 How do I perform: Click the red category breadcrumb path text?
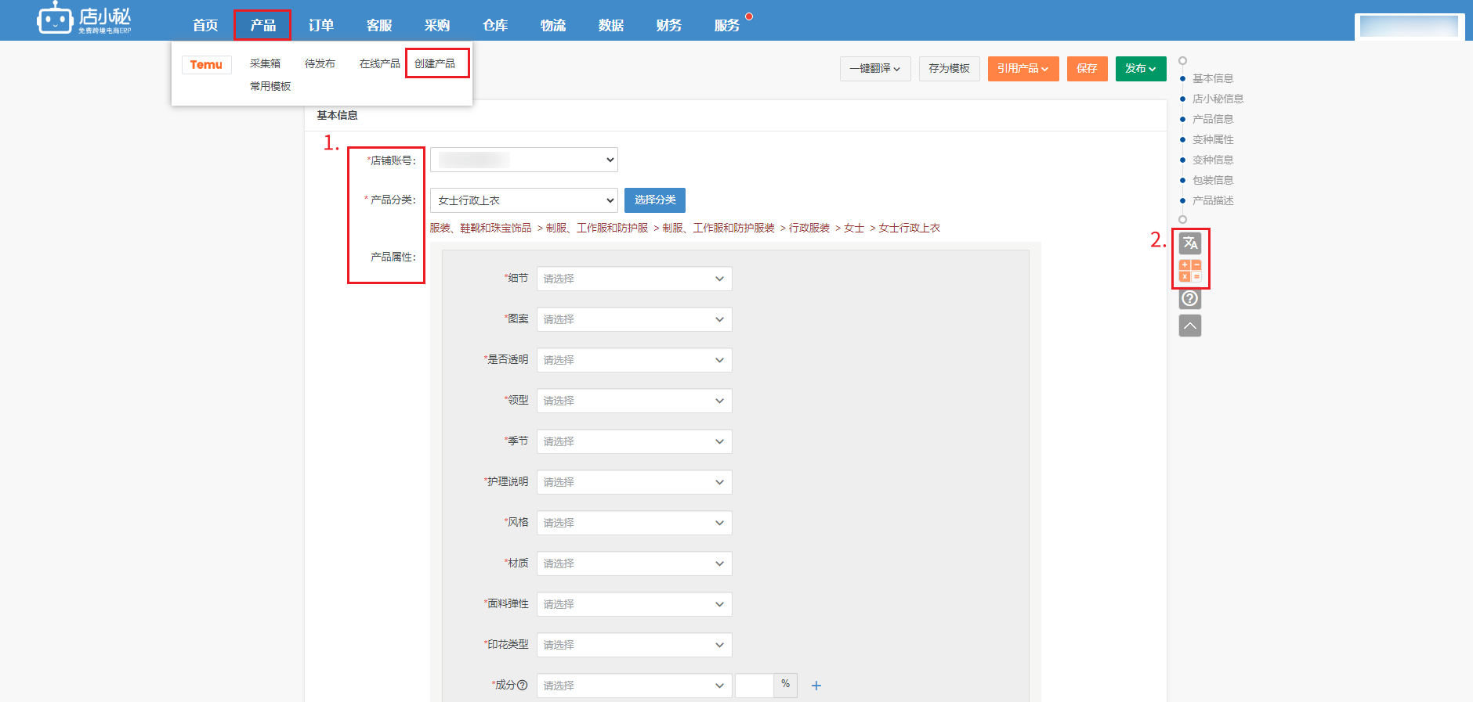click(685, 228)
